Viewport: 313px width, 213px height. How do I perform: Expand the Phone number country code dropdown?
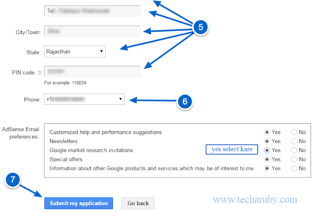tap(84, 99)
